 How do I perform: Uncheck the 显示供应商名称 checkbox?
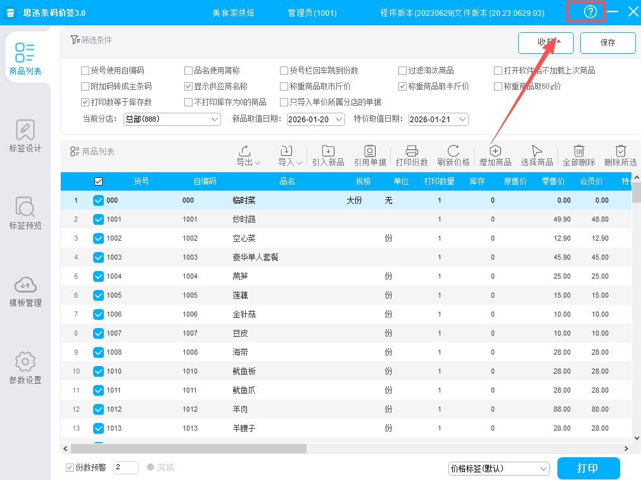[x=188, y=87]
